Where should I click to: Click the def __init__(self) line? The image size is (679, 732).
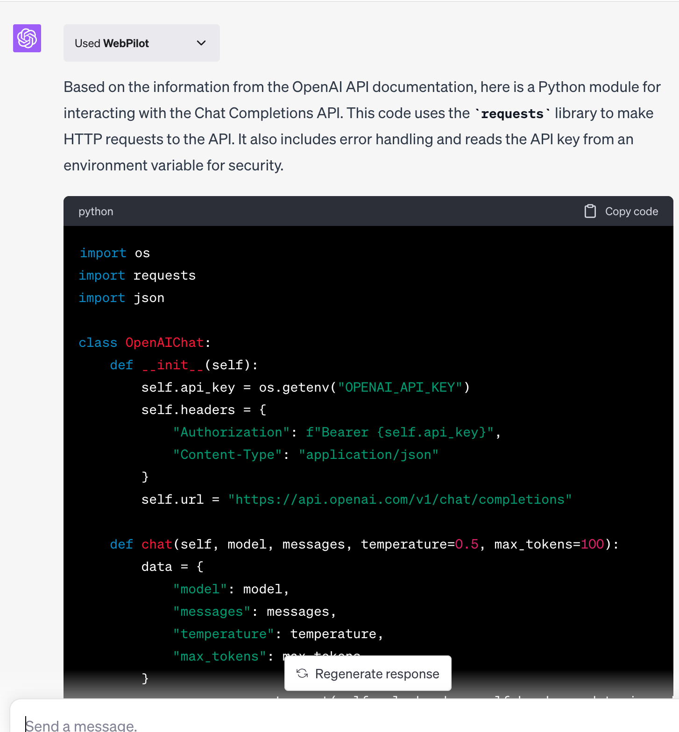(x=184, y=365)
